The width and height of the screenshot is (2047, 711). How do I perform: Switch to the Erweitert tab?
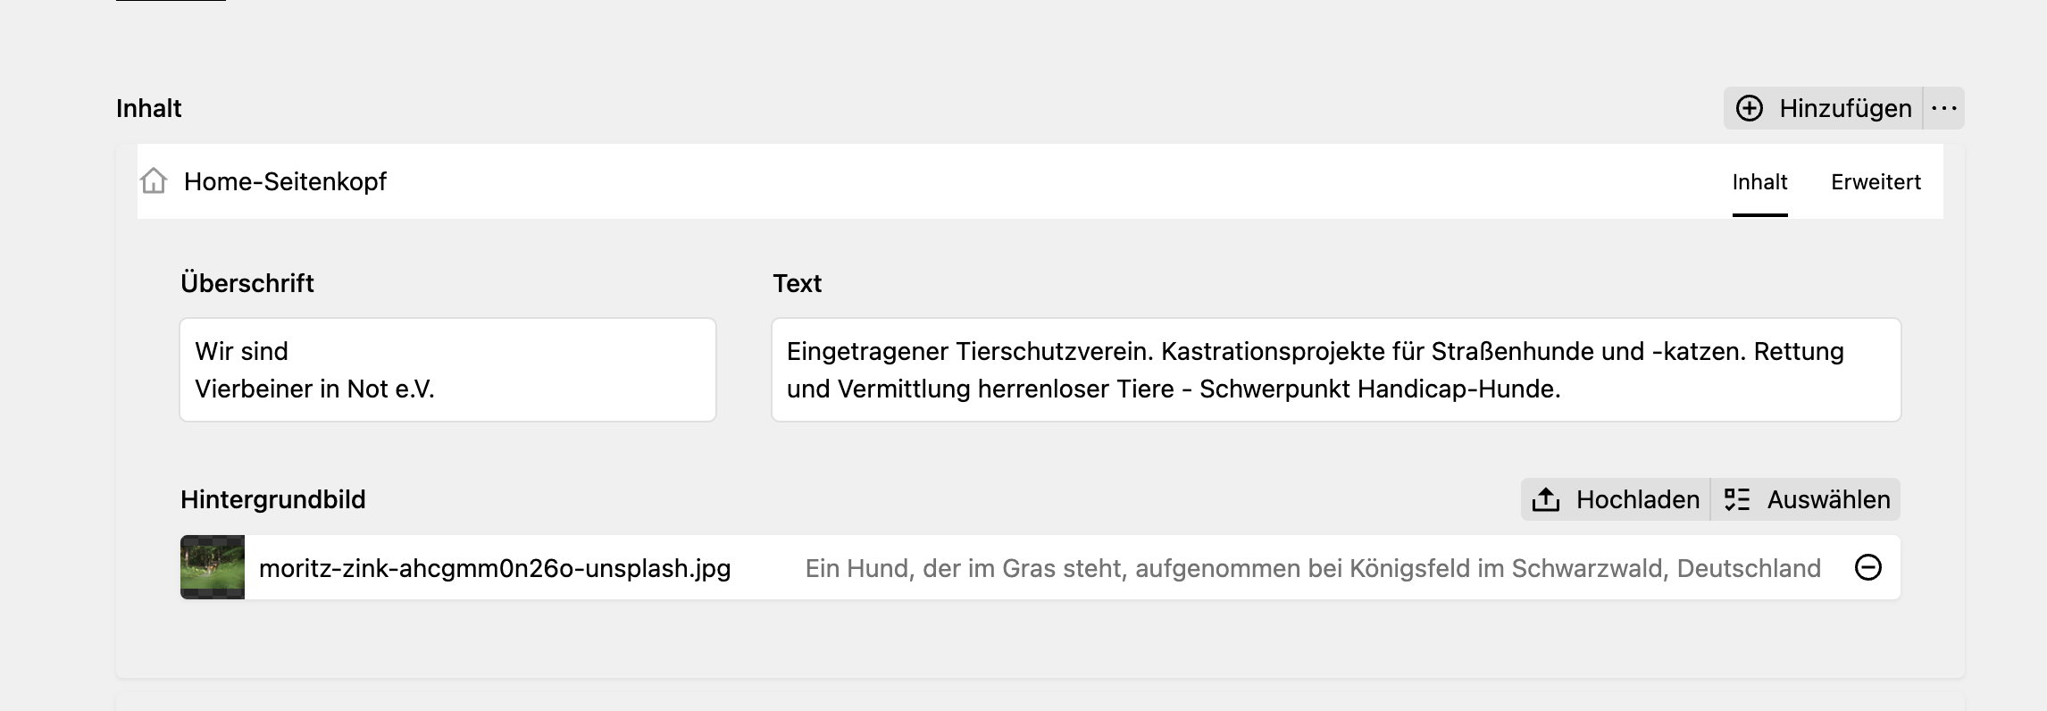(1875, 182)
